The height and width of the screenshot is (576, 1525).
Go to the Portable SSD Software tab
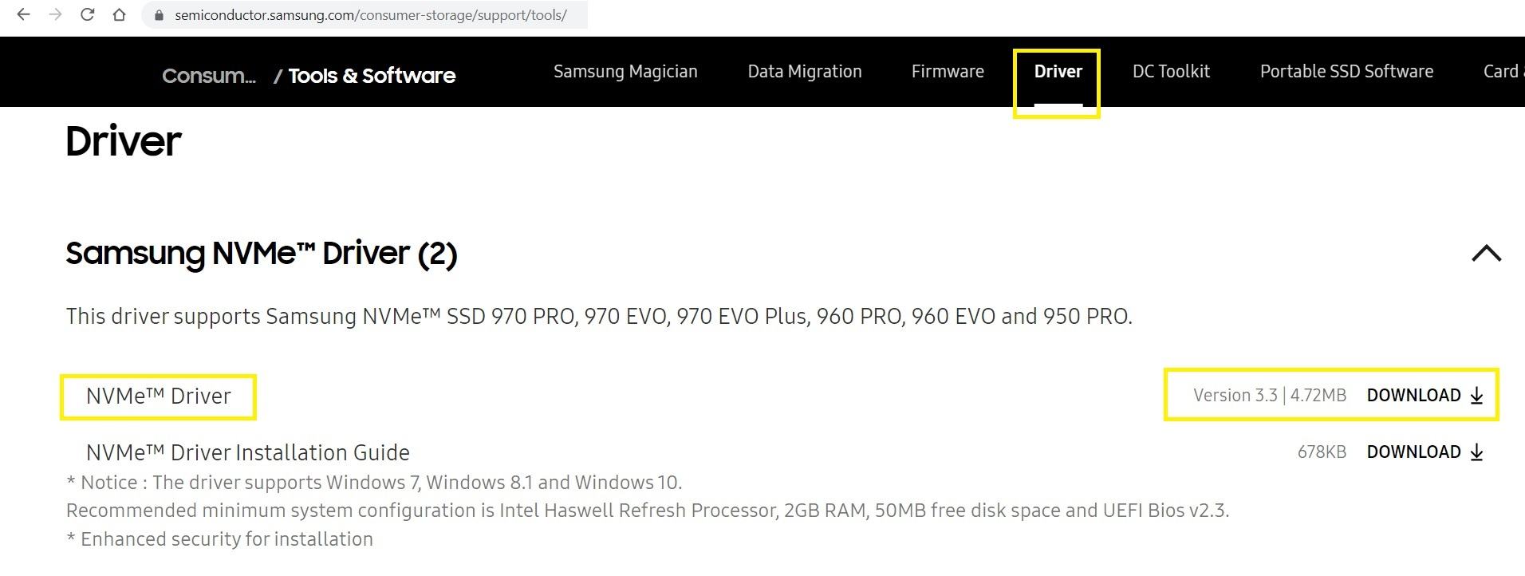(1346, 72)
